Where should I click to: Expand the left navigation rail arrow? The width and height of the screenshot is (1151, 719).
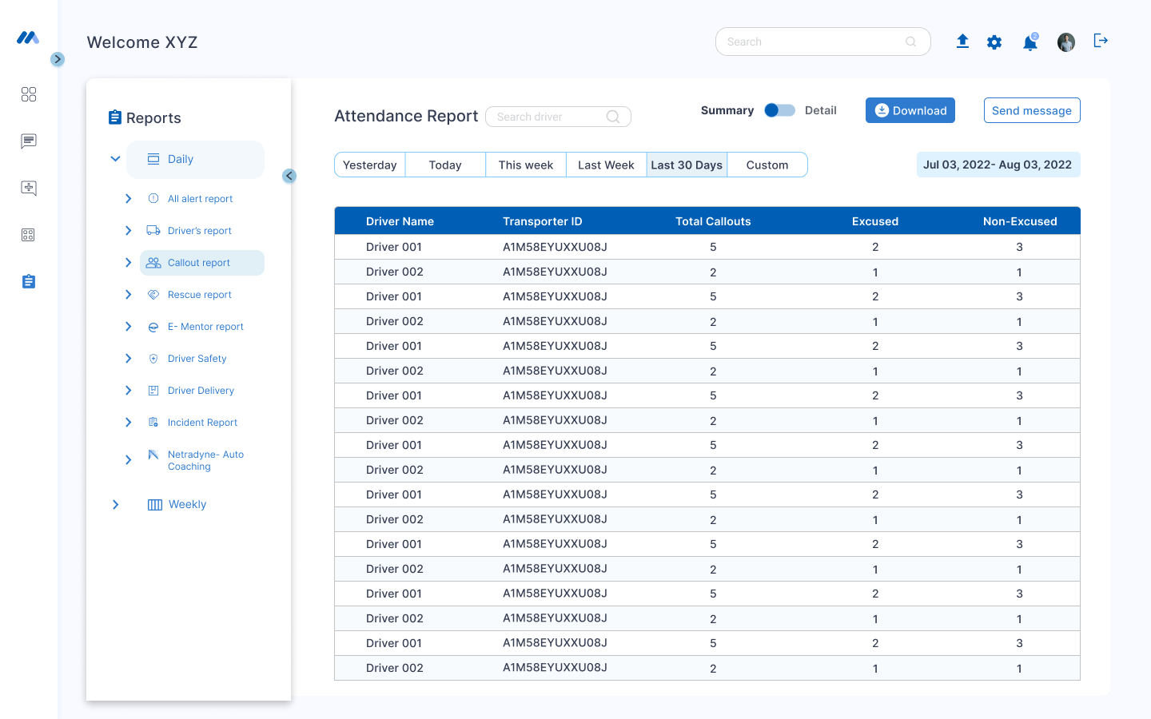click(58, 59)
